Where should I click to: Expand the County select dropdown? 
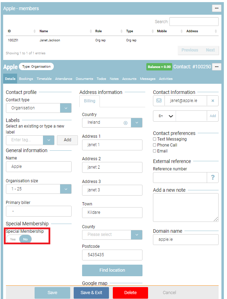click(137, 235)
